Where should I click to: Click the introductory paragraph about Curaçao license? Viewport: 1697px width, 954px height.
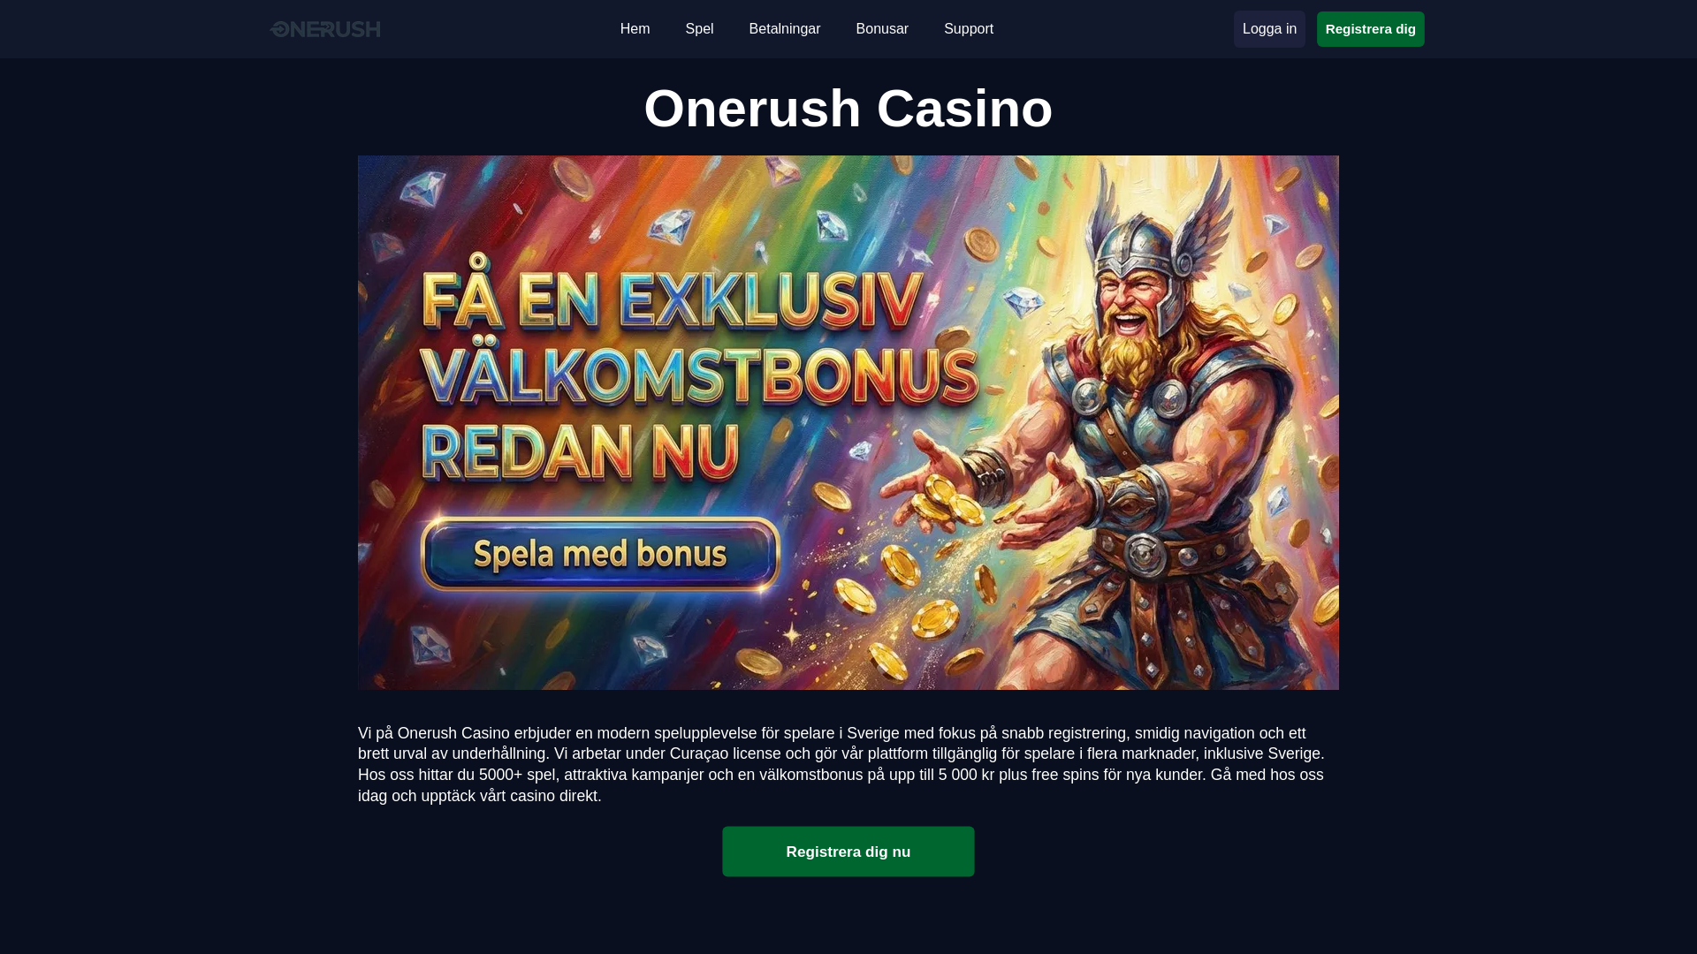coord(841,764)
